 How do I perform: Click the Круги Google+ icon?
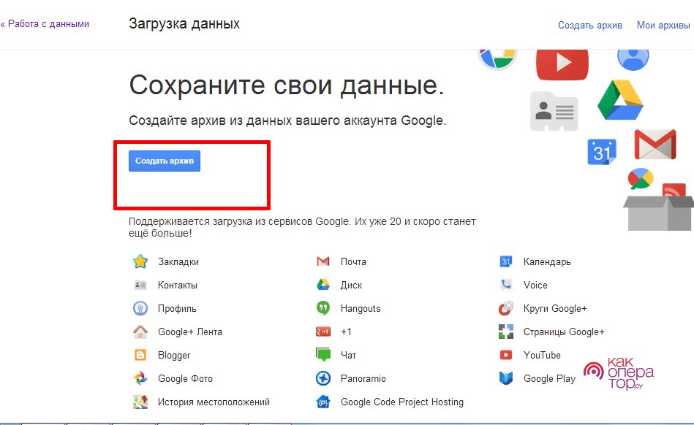click(x=506, y=308)
